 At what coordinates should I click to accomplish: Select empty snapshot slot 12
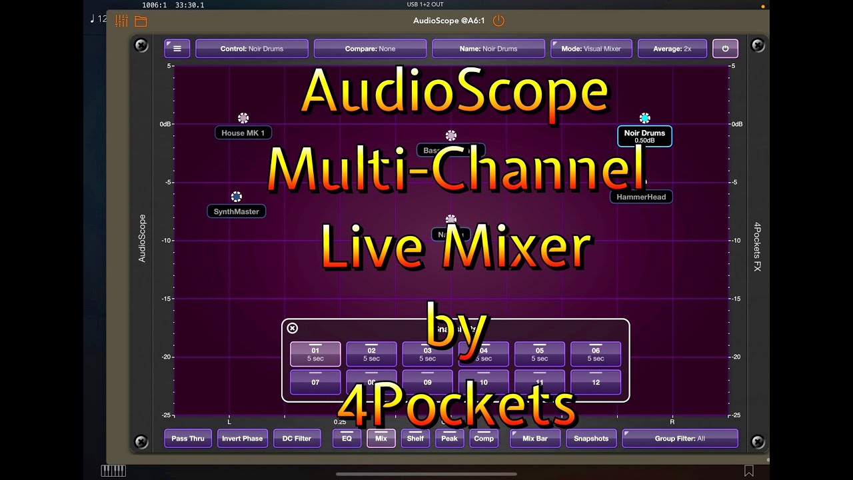596,383
